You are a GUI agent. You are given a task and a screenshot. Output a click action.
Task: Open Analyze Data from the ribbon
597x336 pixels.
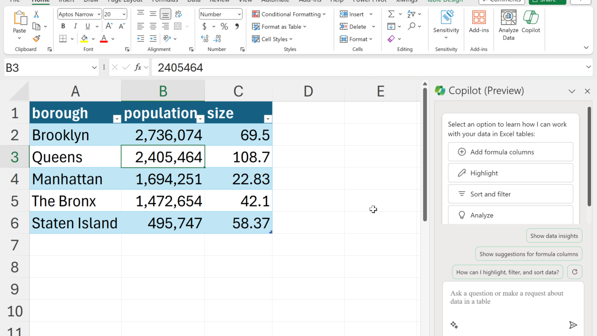point(508,25)
